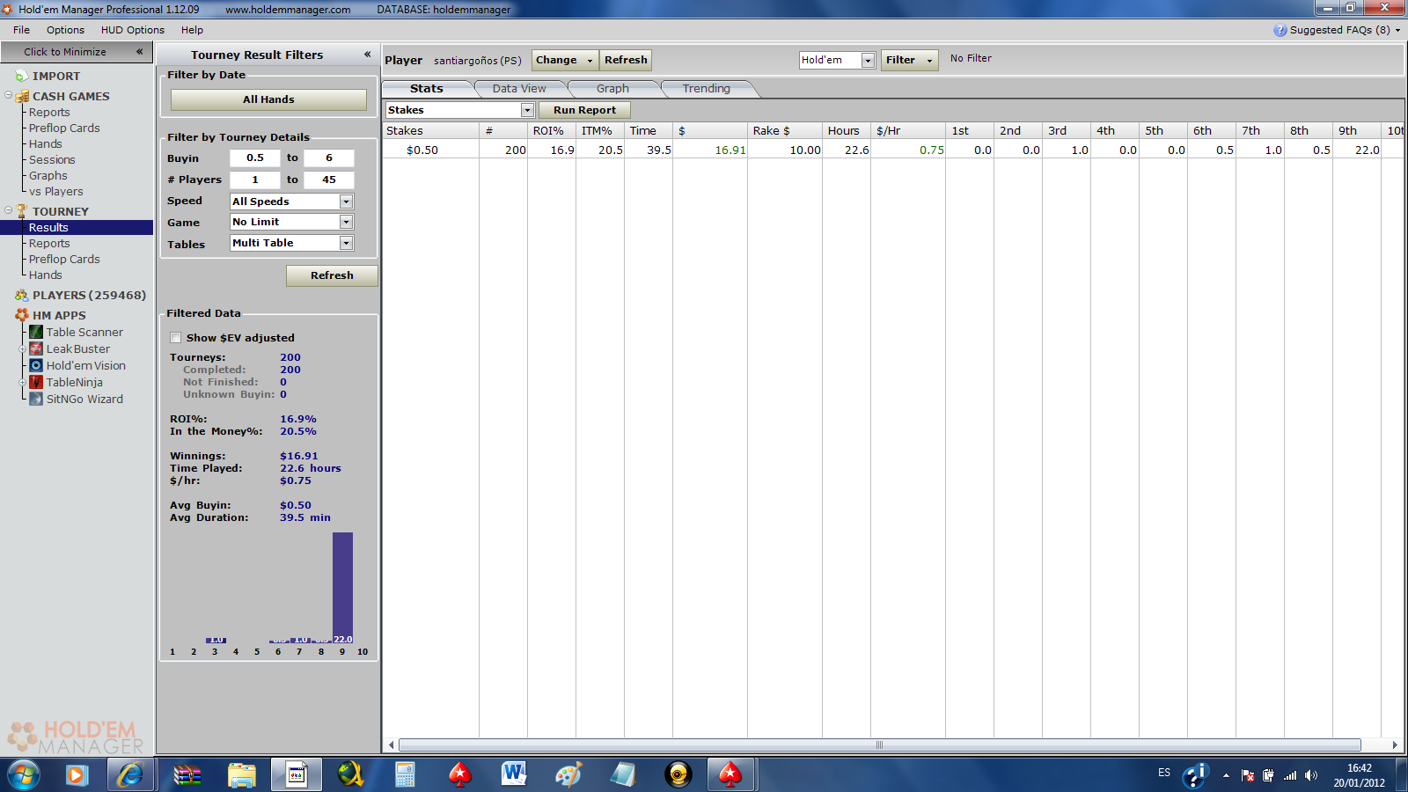Open the Change player dropdown

click(565, 60)
